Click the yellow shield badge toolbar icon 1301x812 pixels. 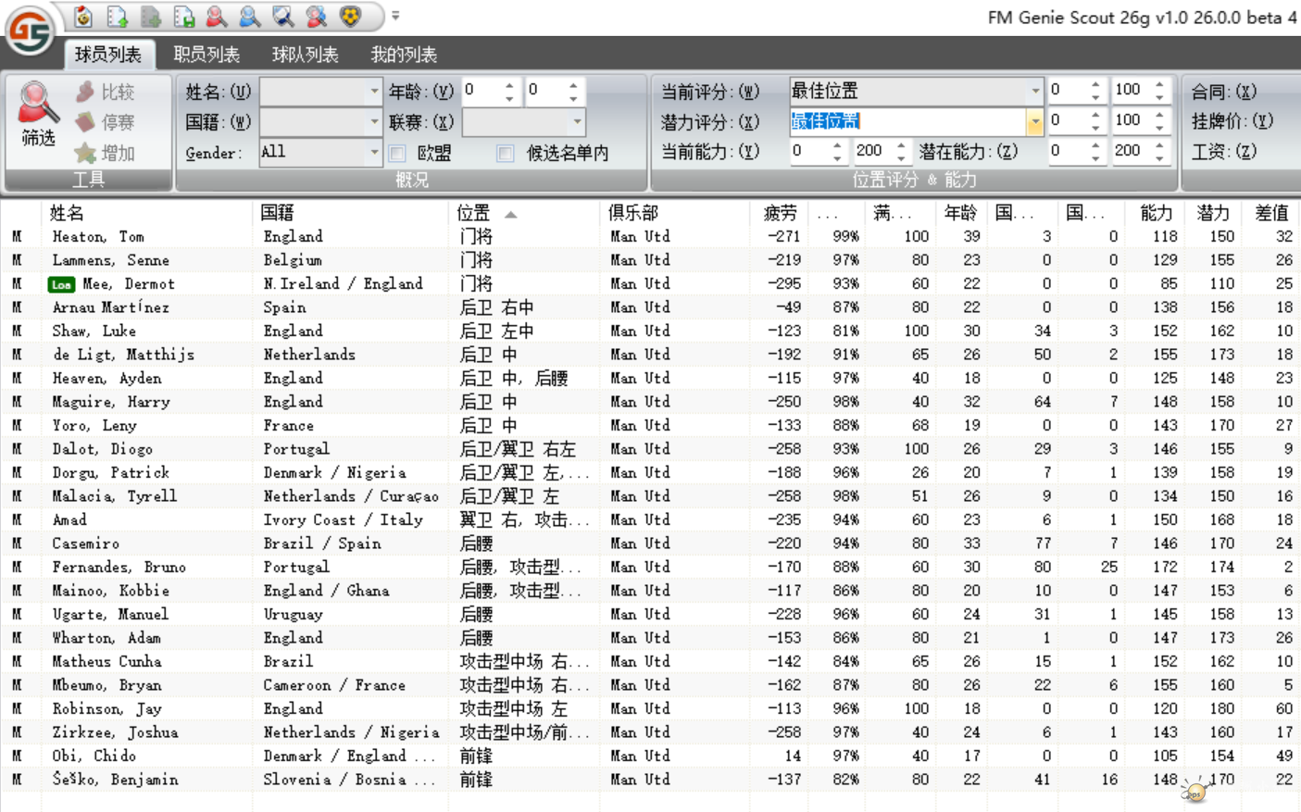(350, 17)
